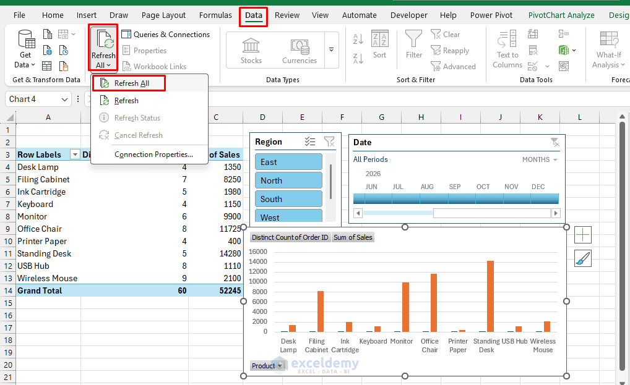The width and height of the screenshot is (630, 385).
Task: Click the Sum of Sales field button
Action: pos(353,237)
